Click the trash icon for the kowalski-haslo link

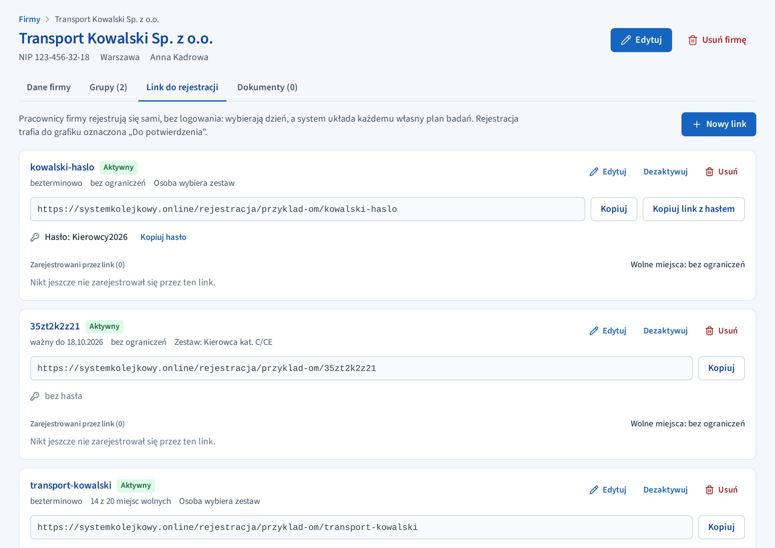pyautogui.click(x=709, y=172)
